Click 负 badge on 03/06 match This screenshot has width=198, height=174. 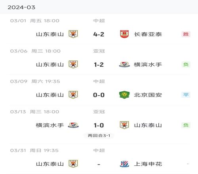click(186, 64)
